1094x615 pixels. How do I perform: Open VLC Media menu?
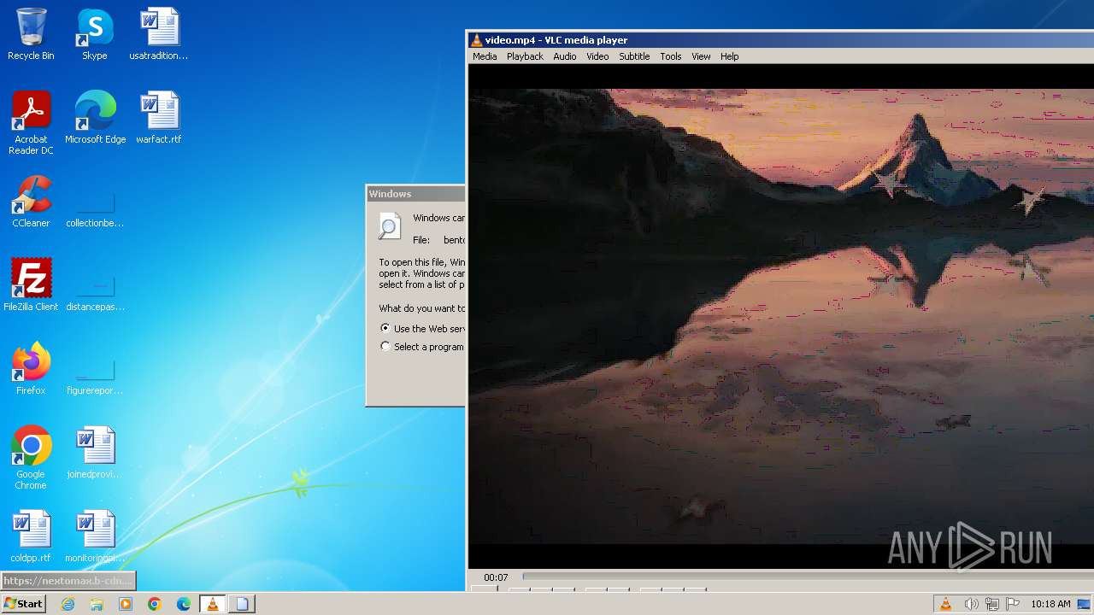485,56
